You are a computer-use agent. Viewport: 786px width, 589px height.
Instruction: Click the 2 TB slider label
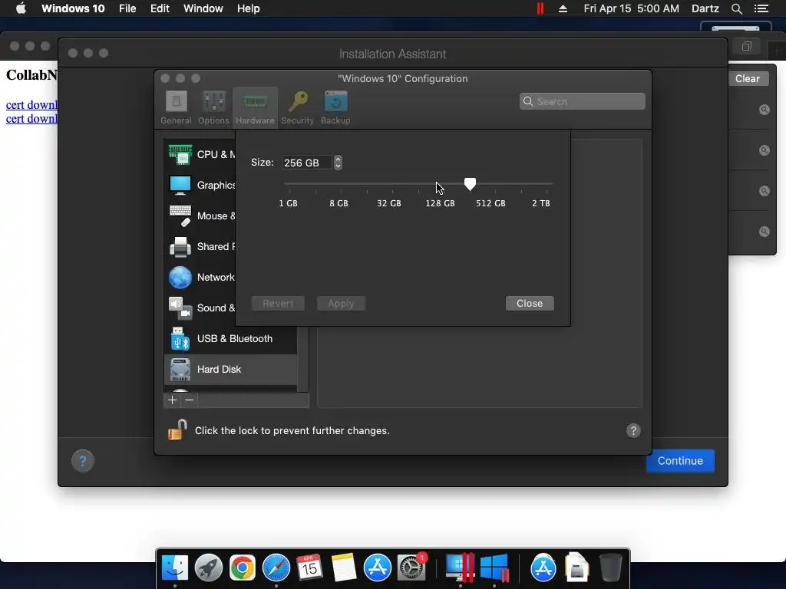(541, 203)
